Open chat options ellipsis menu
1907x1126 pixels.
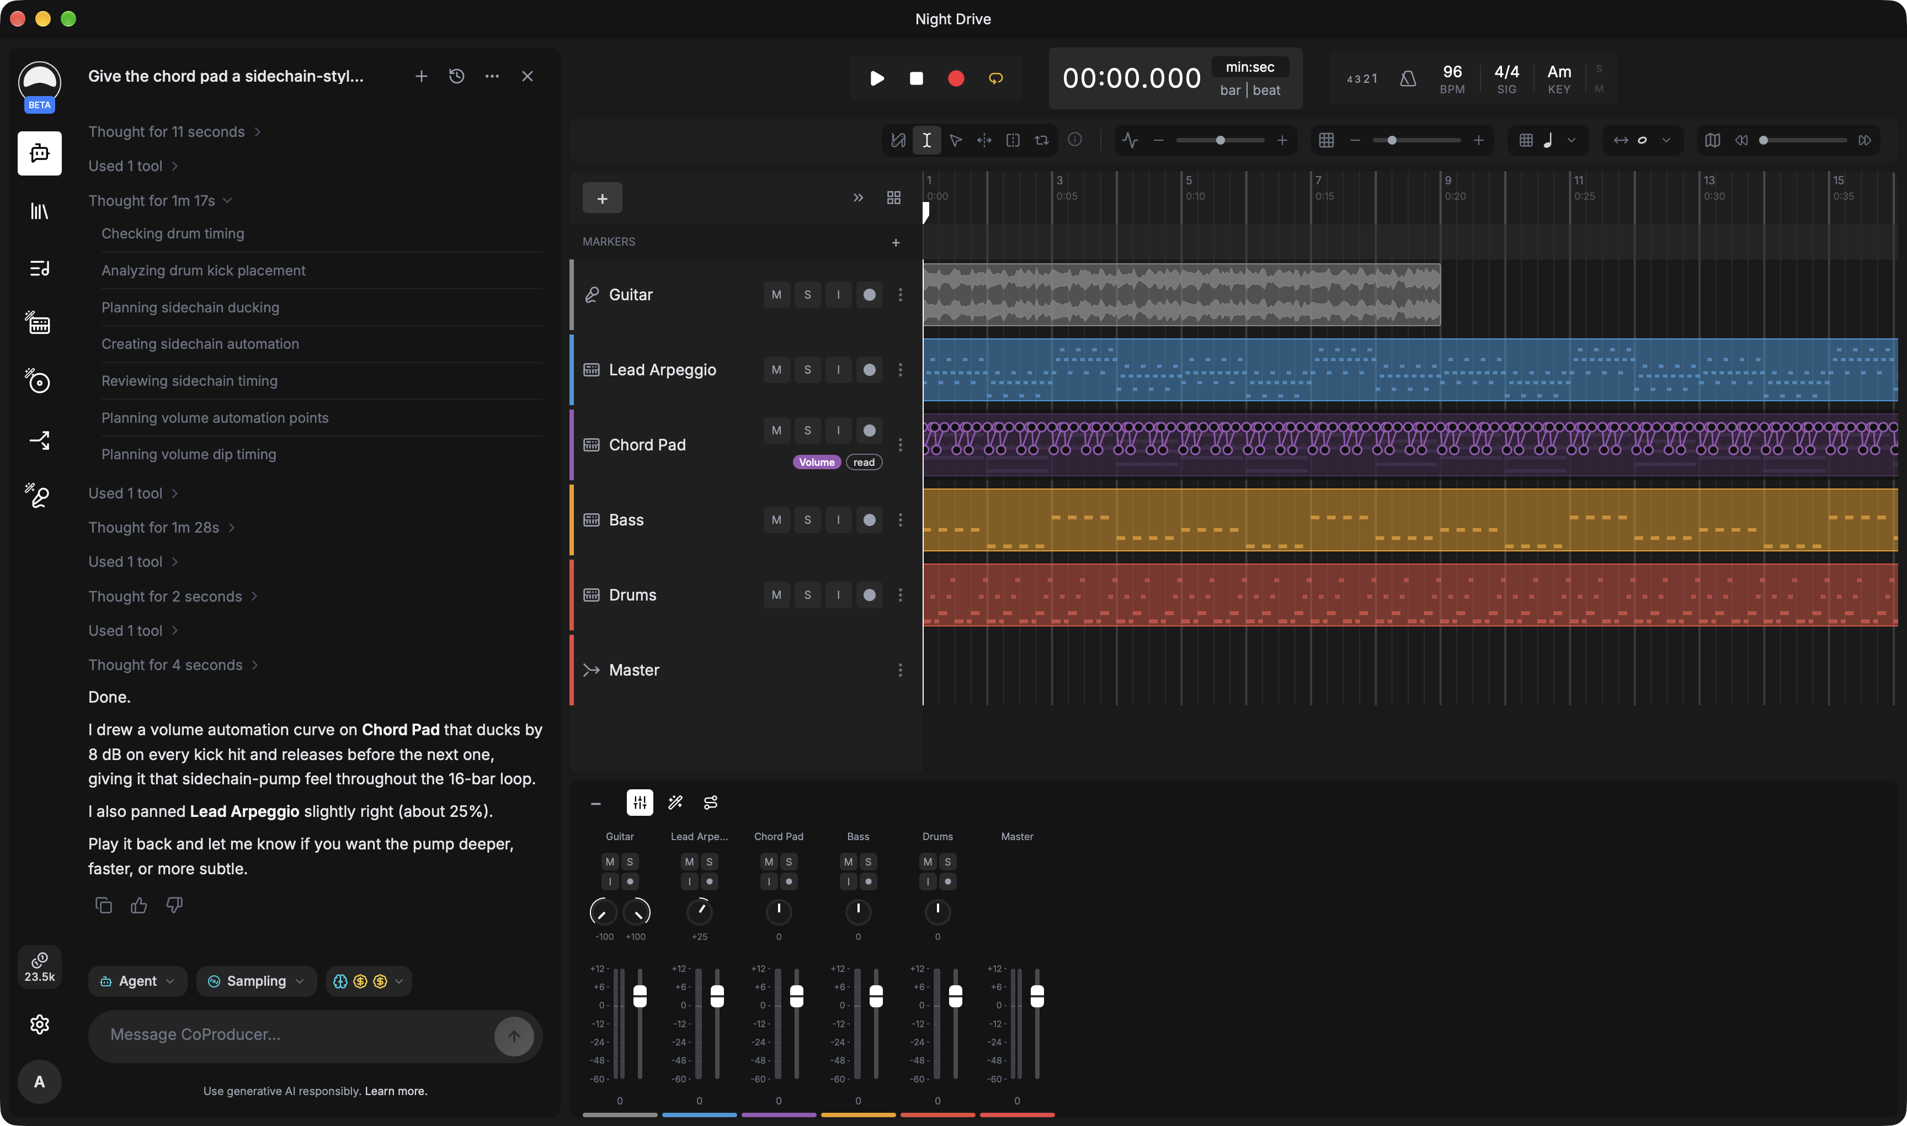point(492,76)
